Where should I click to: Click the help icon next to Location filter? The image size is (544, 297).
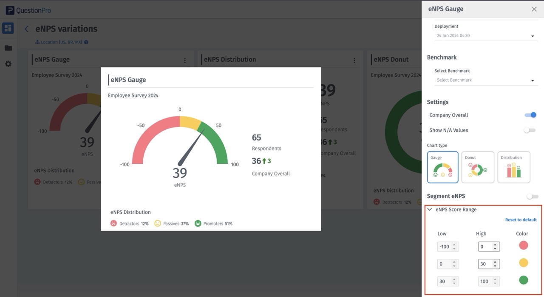(86, 42)
